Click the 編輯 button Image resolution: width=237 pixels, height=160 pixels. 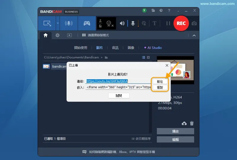tap(175, 140)
